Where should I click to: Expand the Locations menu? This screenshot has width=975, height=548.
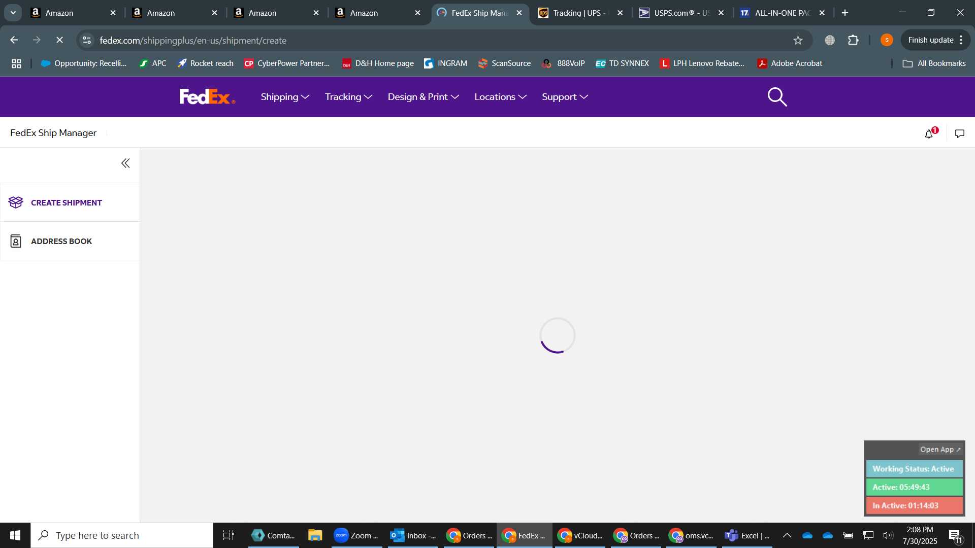pyautogui.click(x=500, y=97)
